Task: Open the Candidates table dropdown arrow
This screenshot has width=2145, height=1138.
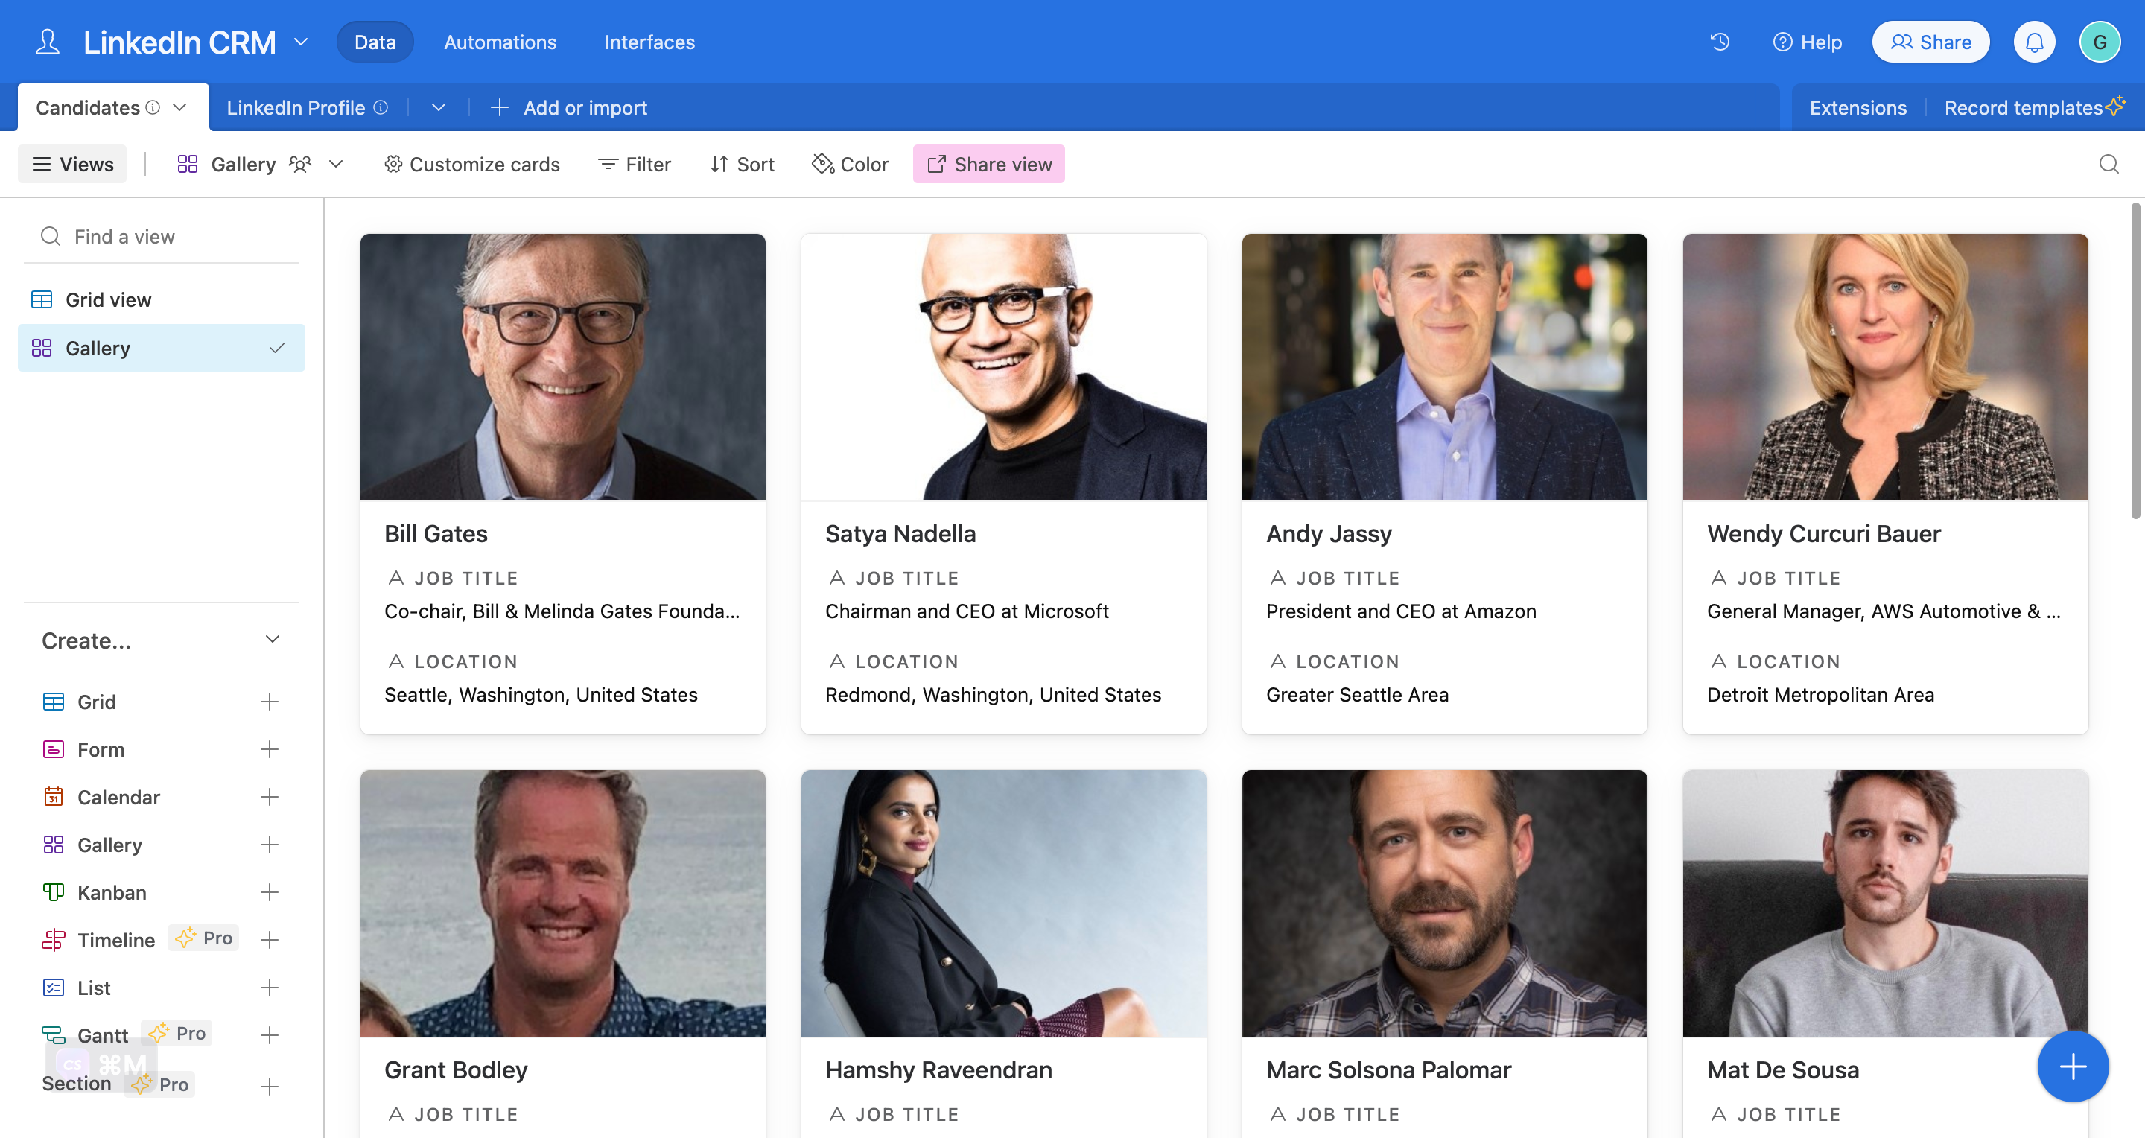Action: tap(179, 107)
